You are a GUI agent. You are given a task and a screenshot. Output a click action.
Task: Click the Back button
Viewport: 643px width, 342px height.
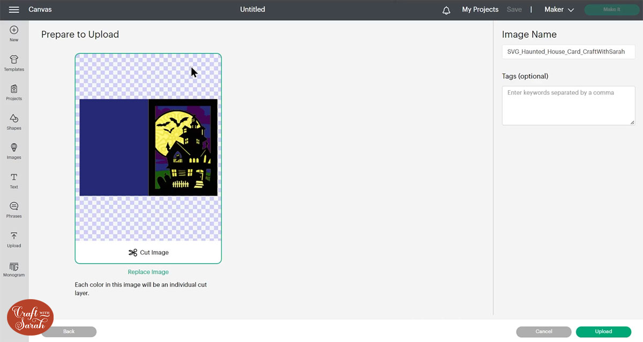[x=69, y=332]
